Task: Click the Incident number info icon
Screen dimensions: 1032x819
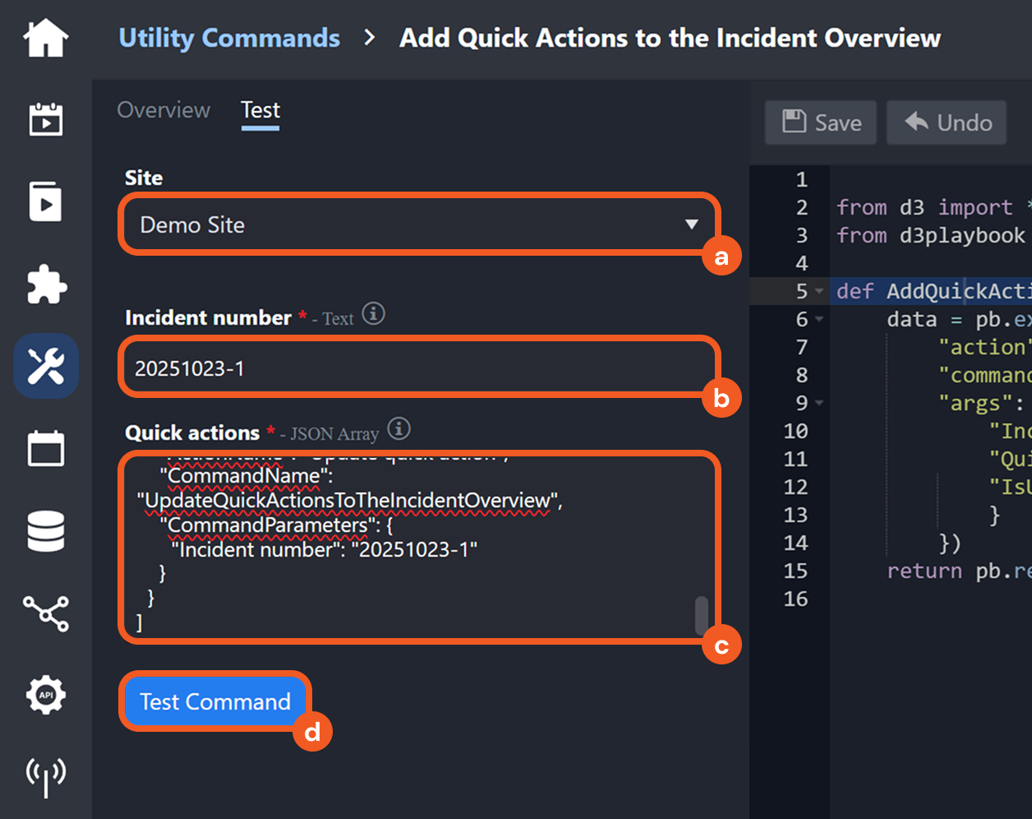Action: tap(374, 314)
